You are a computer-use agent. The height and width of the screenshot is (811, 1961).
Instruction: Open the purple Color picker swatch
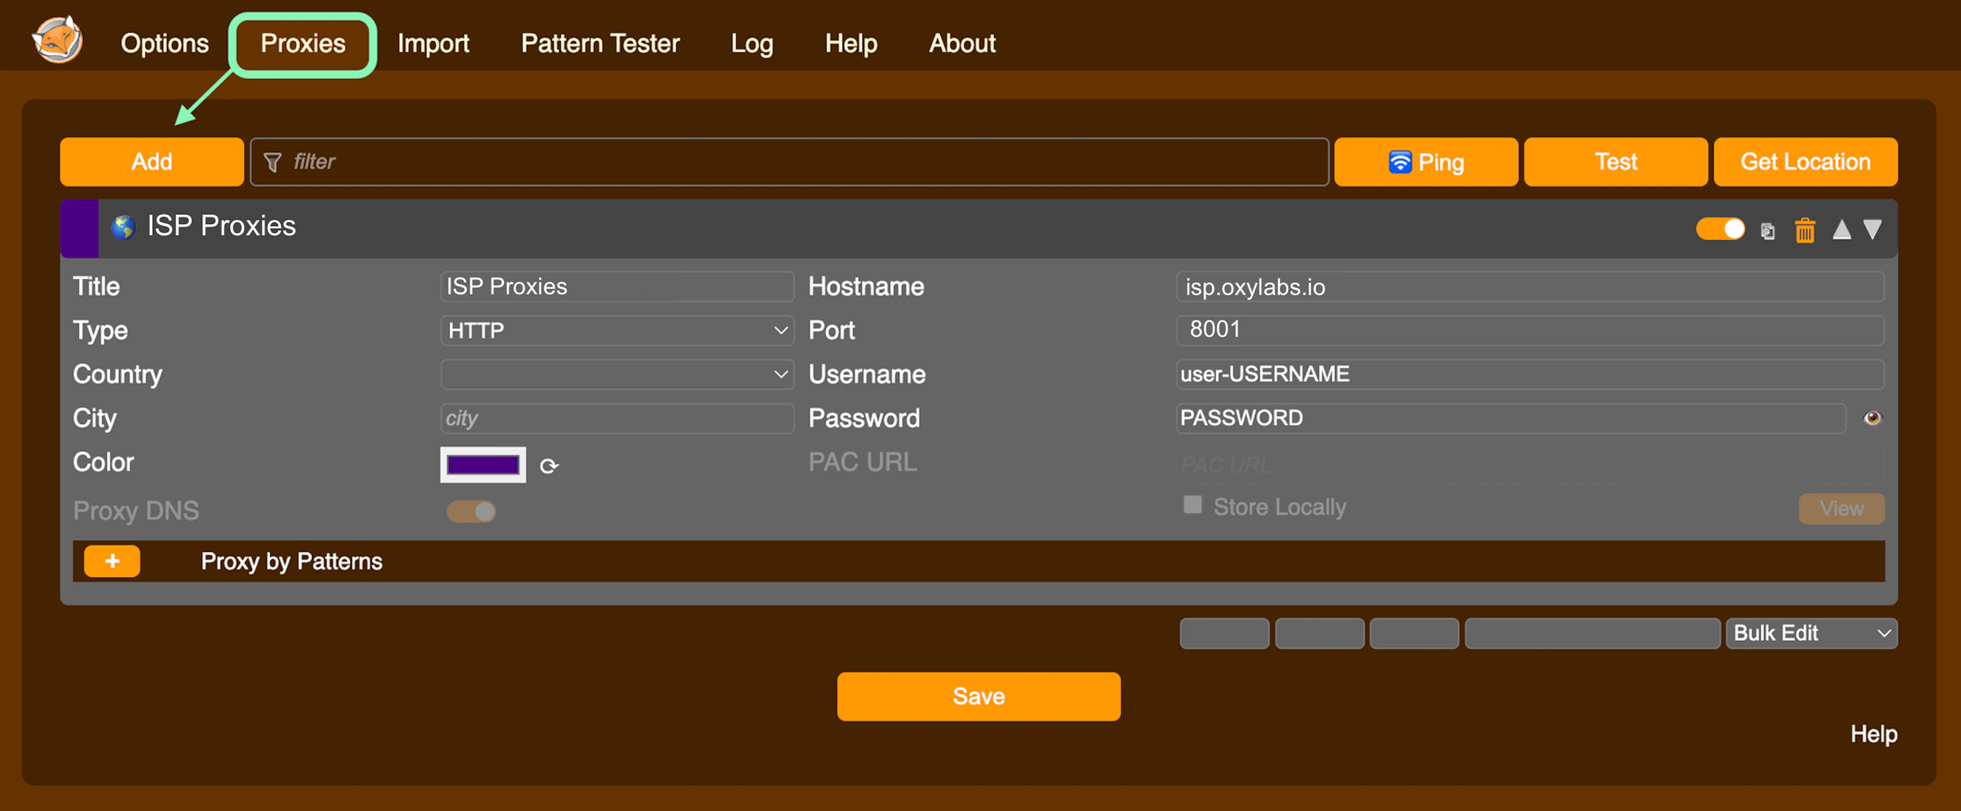[x=483, y=465]
